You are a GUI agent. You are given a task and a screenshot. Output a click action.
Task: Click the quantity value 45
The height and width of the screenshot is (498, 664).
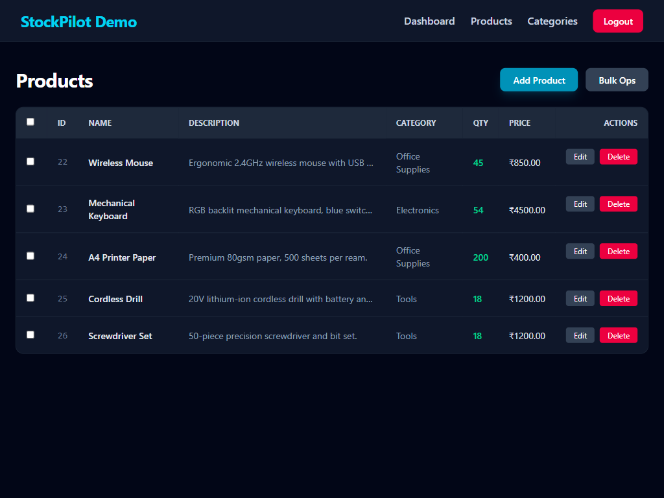(x=478, y=163)
